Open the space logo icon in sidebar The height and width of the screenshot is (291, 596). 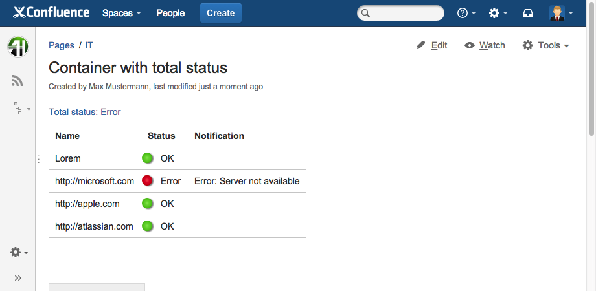(x=17, y=47)
